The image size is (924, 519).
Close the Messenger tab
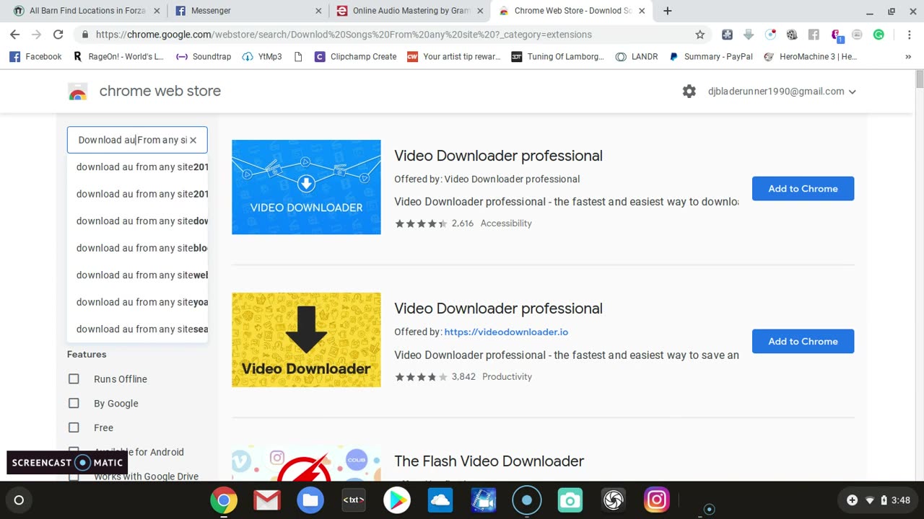319,11
